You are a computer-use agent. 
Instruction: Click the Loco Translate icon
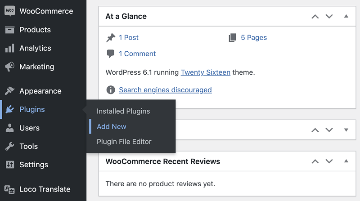(9, 189)
